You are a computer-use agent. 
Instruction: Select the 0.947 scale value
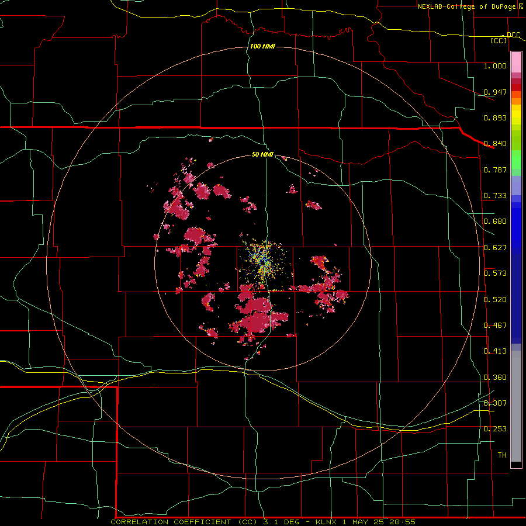pos(495,92)
